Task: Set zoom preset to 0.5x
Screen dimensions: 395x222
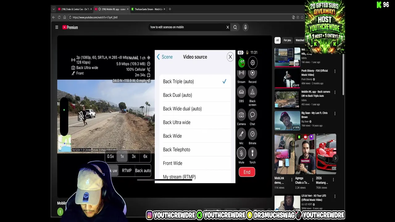Action: pyautogui.click(x=110, y=156)
